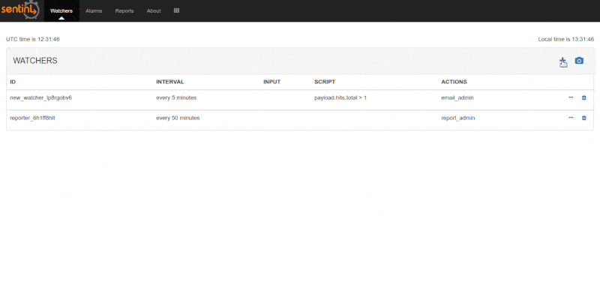
Task: Click the Sentinl logo
Action: tap(20, 10)
